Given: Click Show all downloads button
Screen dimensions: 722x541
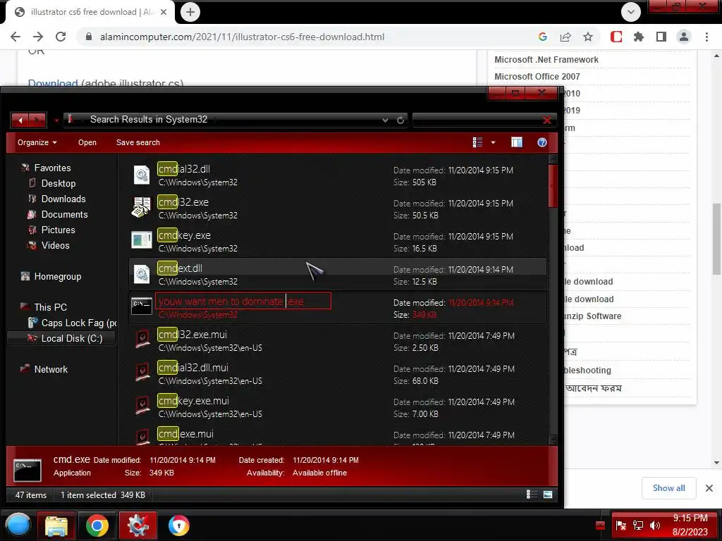Looking at the screenshot, I should coord(668,488).
